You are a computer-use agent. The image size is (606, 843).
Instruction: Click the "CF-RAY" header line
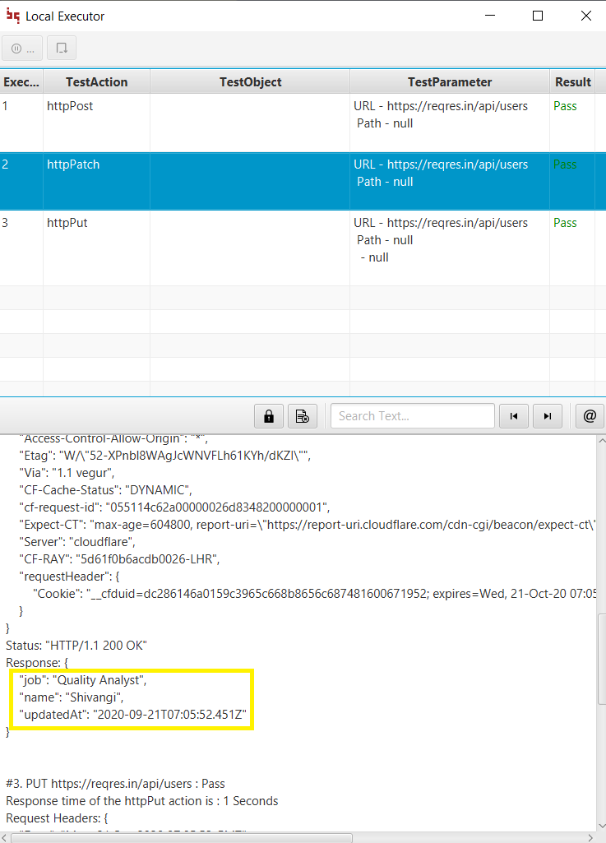click(119, 559)
